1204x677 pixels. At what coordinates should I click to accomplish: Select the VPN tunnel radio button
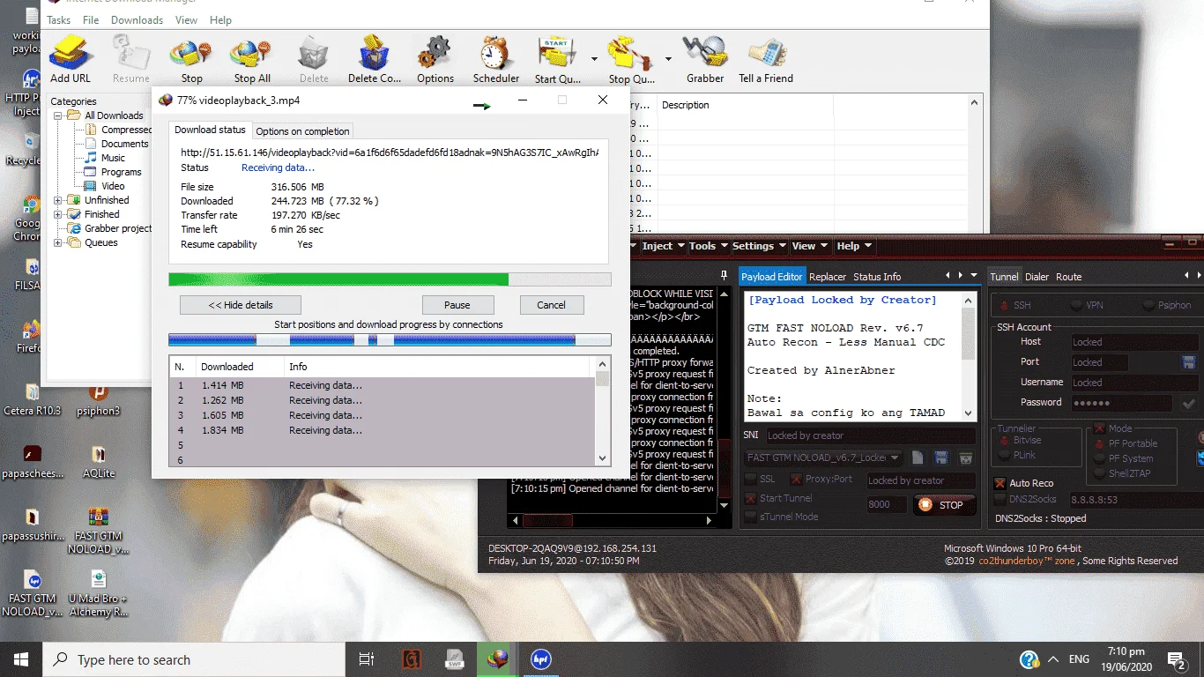tap(1076, 305)
